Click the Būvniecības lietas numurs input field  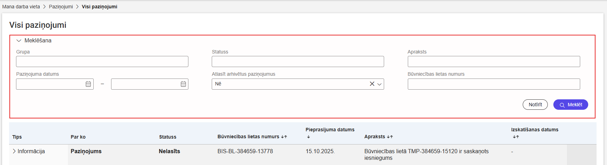(493, 84)
